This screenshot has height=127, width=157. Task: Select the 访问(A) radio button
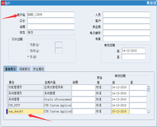click(x=28, y=51)
